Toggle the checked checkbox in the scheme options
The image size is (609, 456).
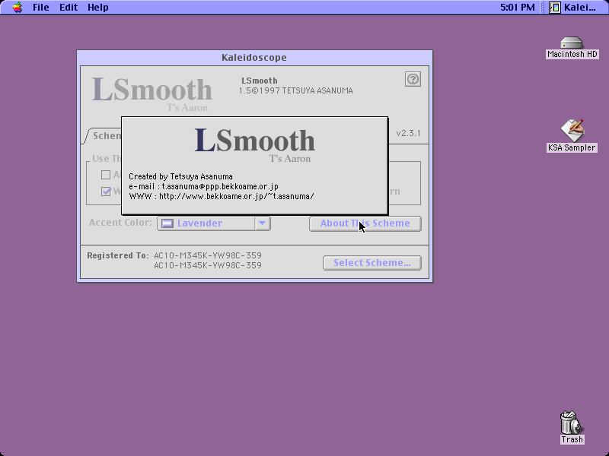(106, 192)
